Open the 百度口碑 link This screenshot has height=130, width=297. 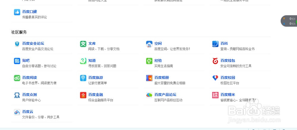click(x=29, y=12)
